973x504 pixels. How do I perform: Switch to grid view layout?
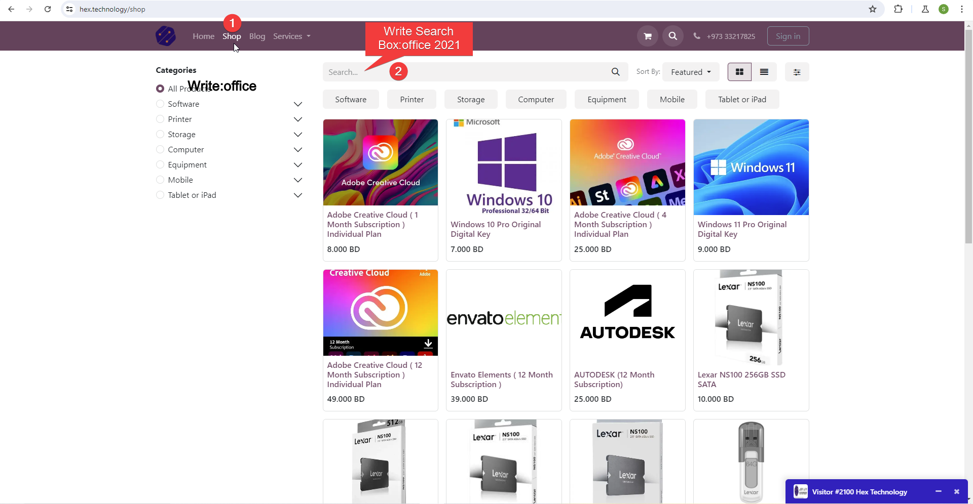click(739, 72)
